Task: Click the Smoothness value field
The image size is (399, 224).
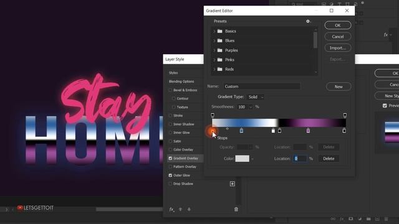Action: pyautogui.click(x=242, y=107)
